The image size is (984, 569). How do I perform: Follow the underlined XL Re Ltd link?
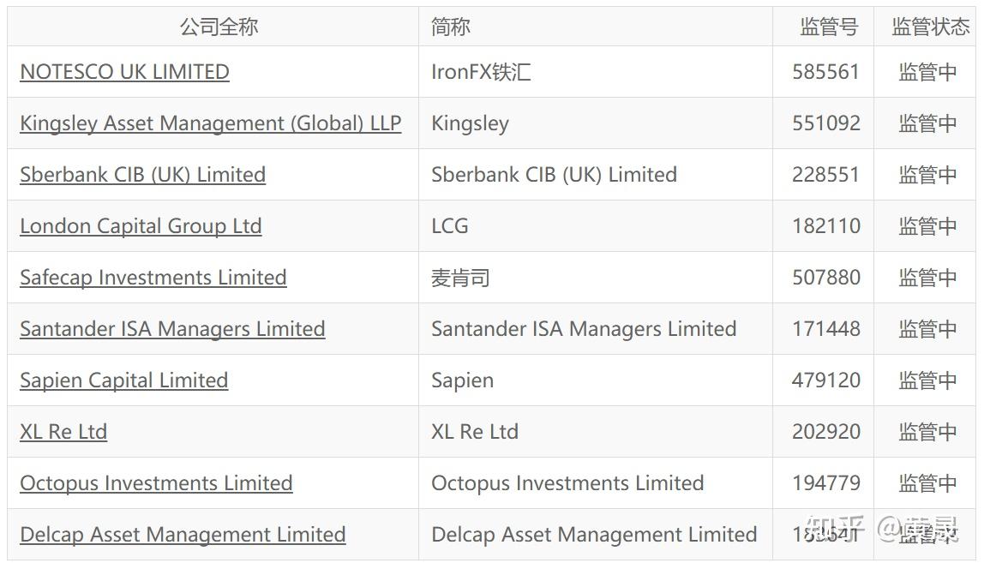[x=63, y=432]
